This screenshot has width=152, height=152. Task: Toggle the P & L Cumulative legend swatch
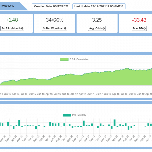click(64, 59)
